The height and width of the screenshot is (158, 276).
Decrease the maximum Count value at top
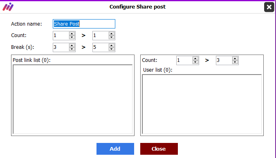(111, 37)
